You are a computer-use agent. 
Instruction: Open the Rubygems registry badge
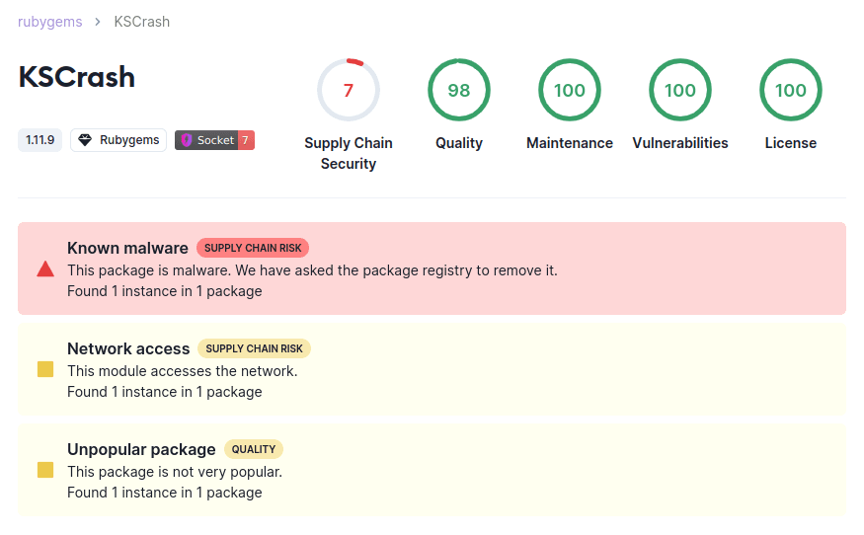tap(118, 140)
